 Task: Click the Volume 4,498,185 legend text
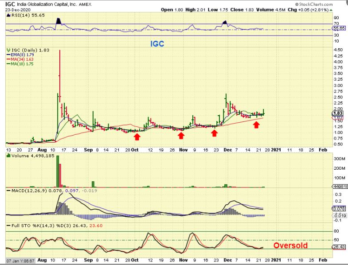pos(33,156)
